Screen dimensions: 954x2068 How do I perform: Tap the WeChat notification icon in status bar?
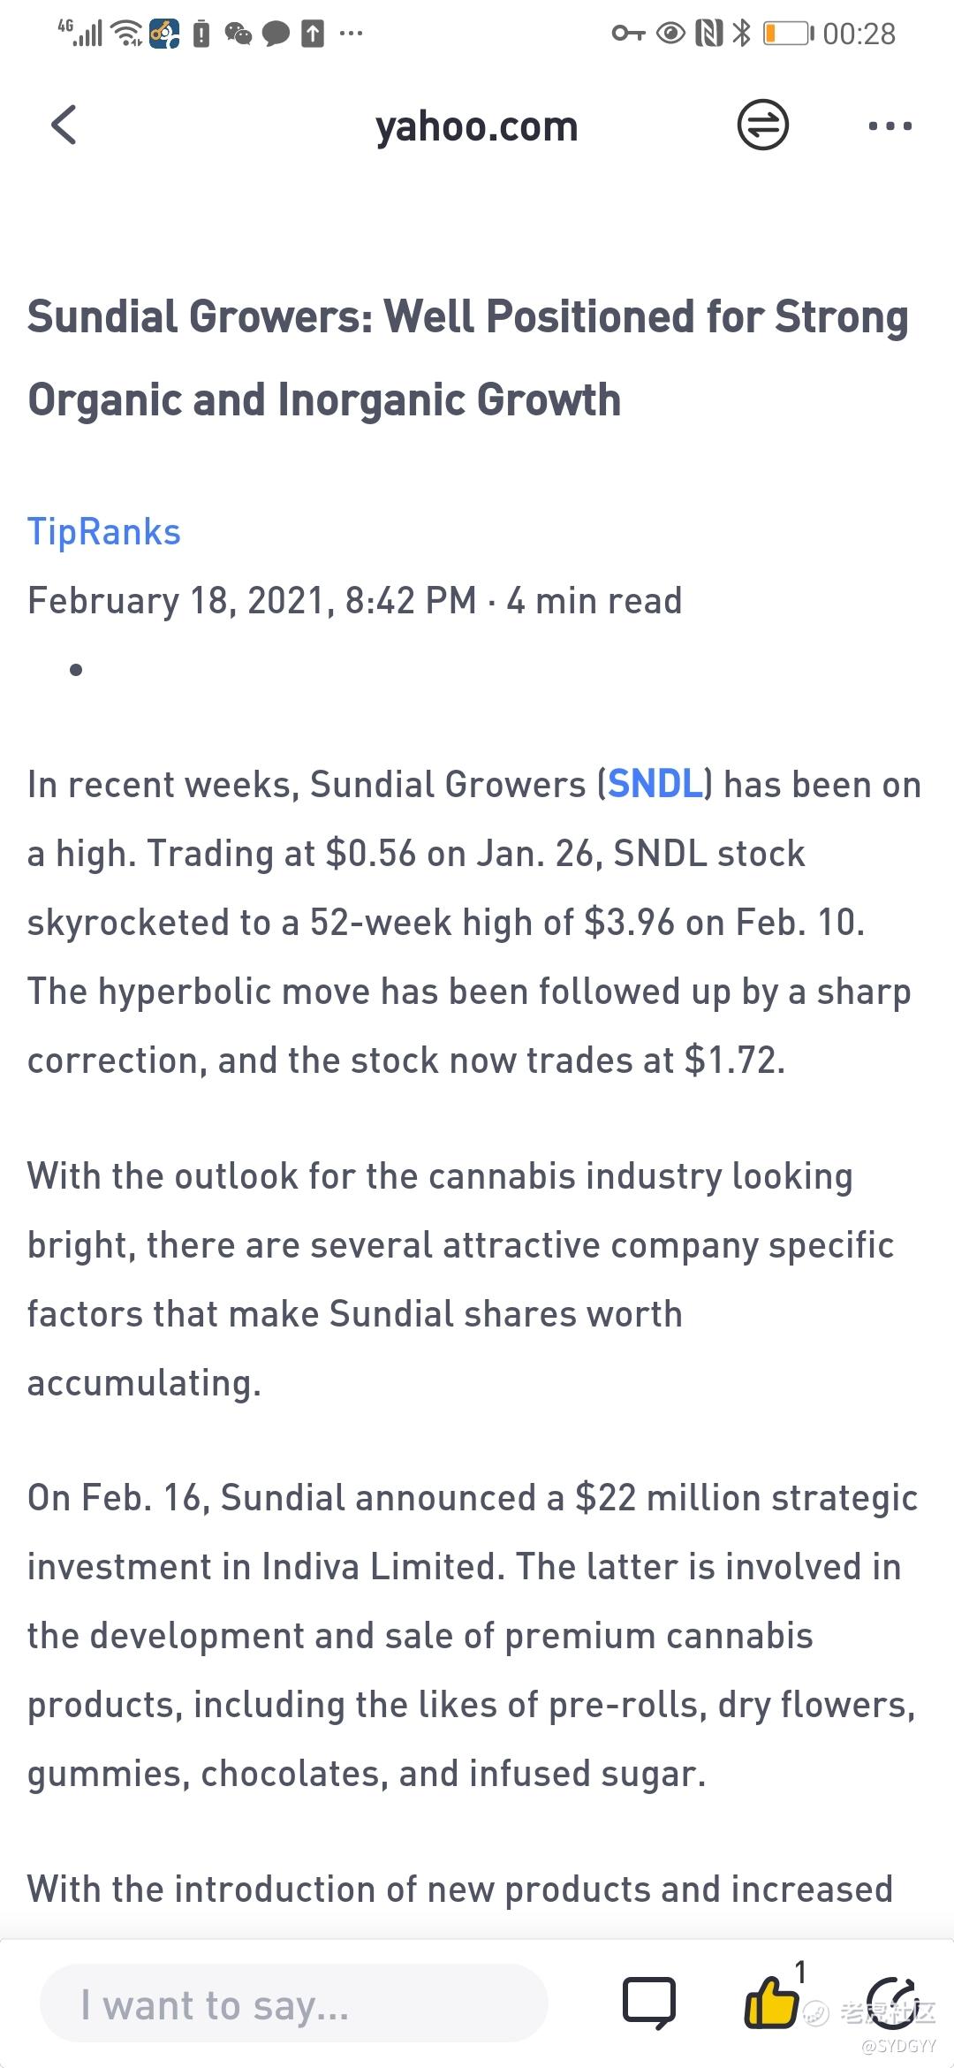coord(238,34)
